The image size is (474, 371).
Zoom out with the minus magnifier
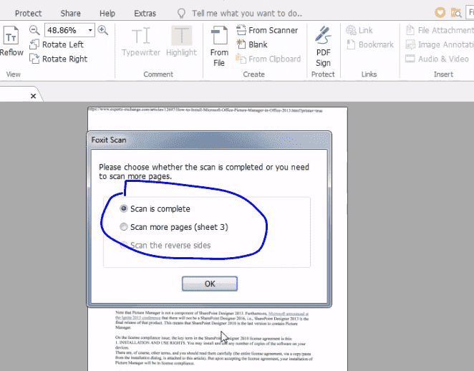tap(34, 30)
